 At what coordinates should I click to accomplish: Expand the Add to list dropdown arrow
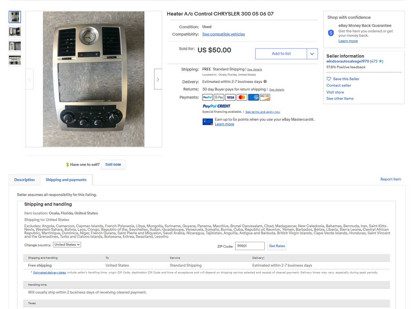[x=312, y=54]
